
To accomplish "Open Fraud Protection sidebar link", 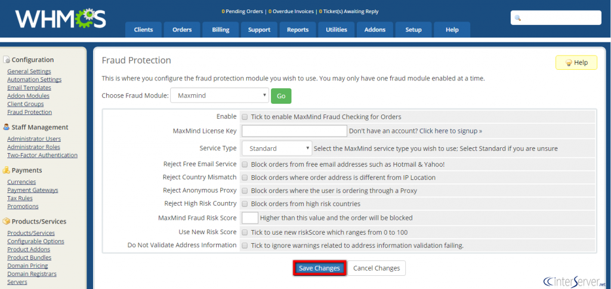I will tap(29, 112).
